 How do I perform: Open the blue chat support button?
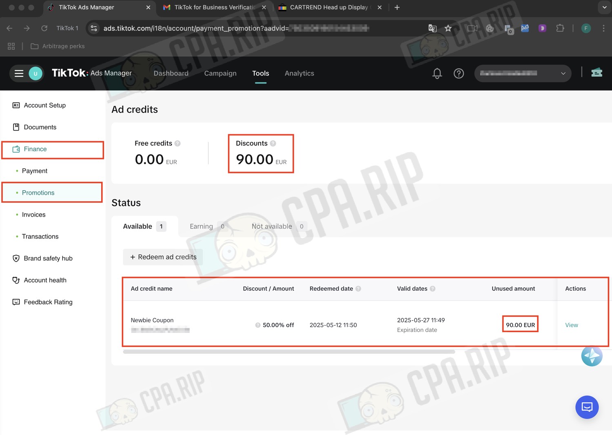click(x=587, y=407)
